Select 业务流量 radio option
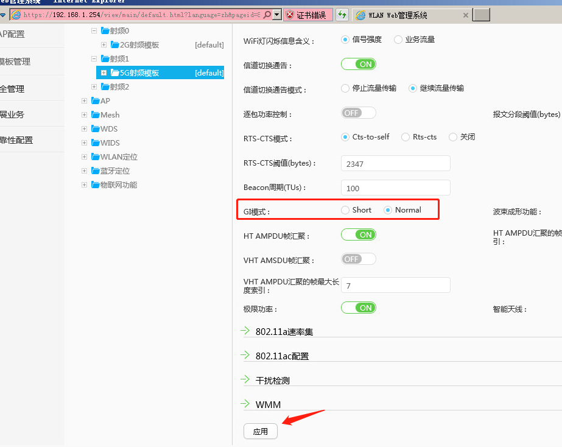 [398, 40]
